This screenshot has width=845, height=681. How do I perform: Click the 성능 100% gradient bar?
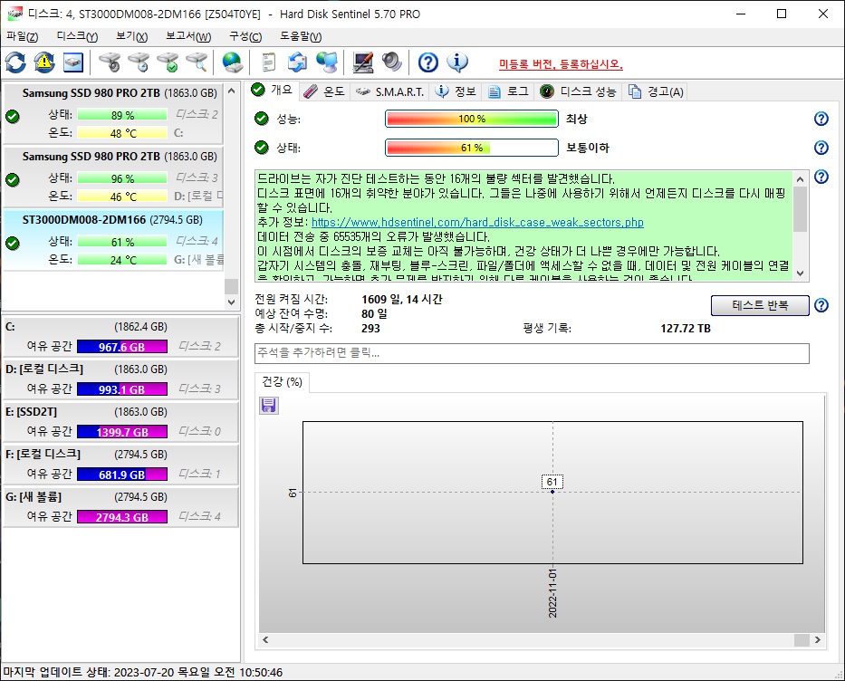[472, 119]
